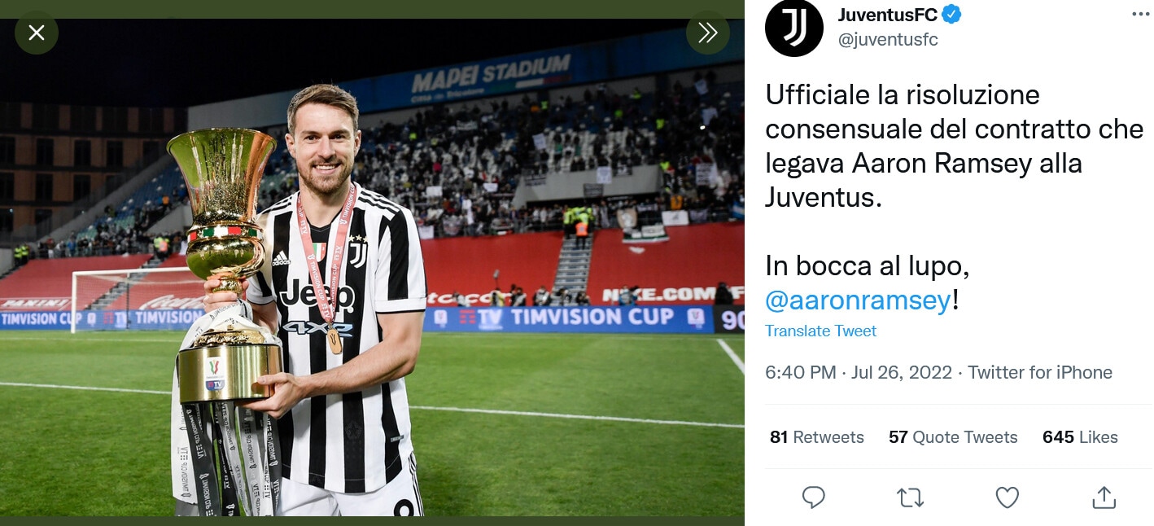The image size is (1154, 526).
Task: Click the 6:40 PM Jul 26, 2022 timestamp
Action: click(859, 372)
